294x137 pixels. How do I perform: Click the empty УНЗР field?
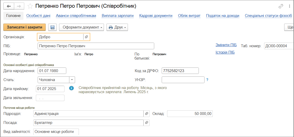[183, 80]
